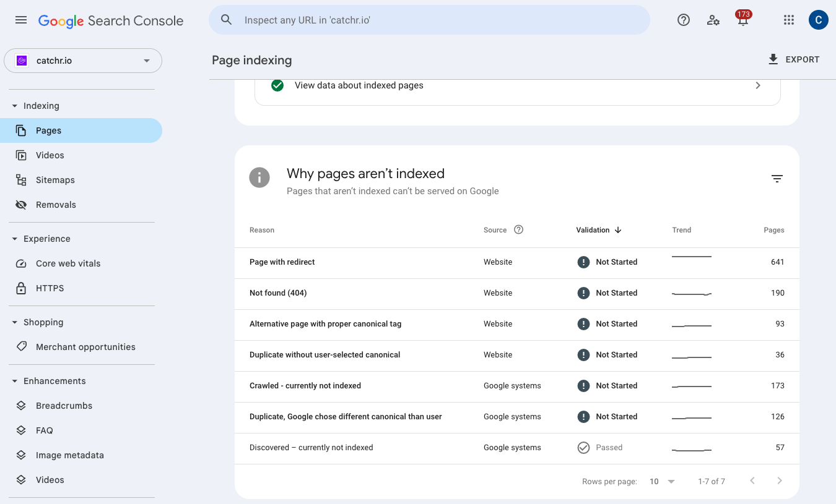Open Removals in the sidebar

point(81,205)
